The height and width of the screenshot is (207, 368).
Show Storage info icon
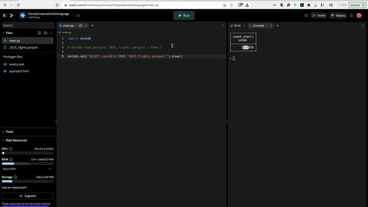tap(15, 177)
